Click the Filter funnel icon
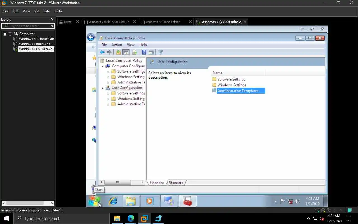The height and width of the screenshot is (224, 358). point(161,52)
